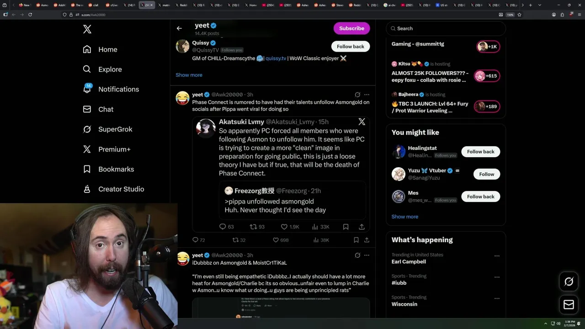The image size is (585, 329).
Task: Open more options on Phase Connect post
Action: tap(367, 95)
